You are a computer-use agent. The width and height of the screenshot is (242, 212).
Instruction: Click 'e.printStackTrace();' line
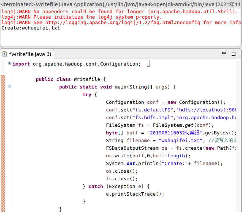(135, 194)
